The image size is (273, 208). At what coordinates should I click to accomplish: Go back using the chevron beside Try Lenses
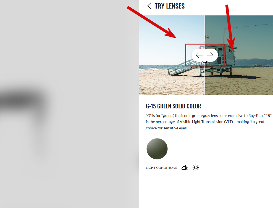pyautogui.click(x=149, y=6)
